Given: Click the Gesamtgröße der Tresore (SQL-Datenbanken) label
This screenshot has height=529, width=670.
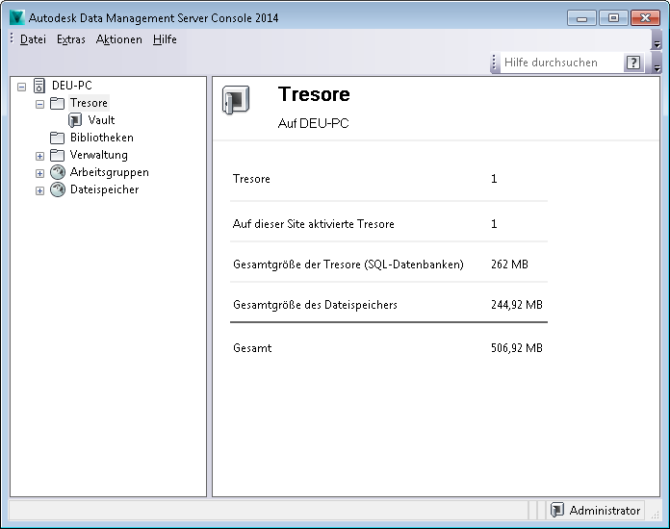Looking at the screenshot, I should tap(348, 264).
